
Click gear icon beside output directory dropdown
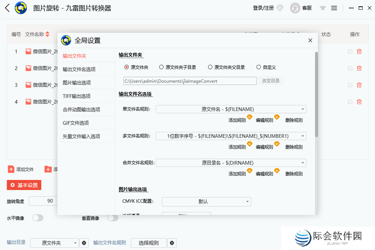pyautogui.click(x=84, y=243)
